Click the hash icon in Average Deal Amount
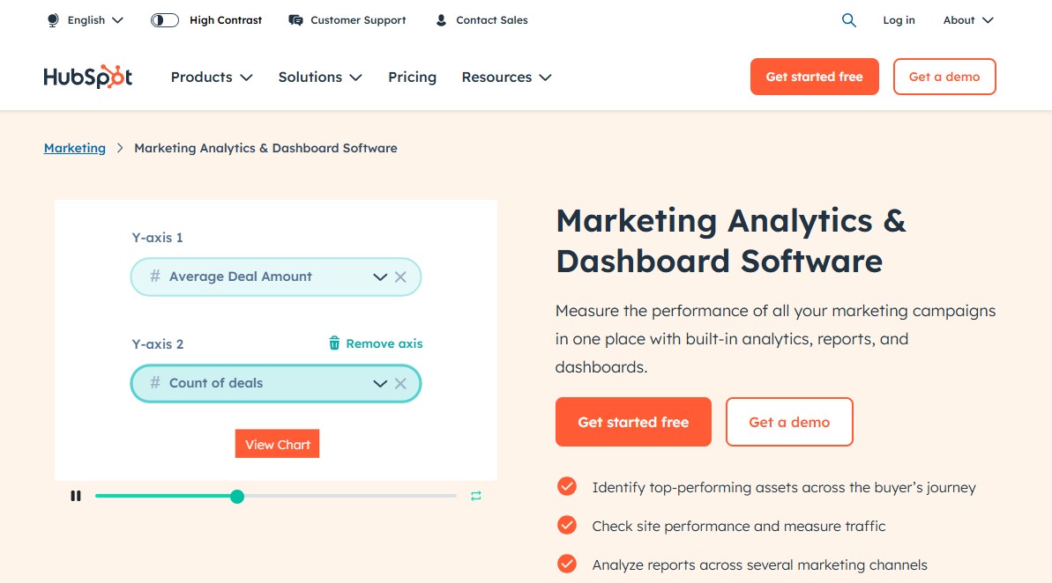1052x583 pixels. pyautogui.click(x=155, y=276)
